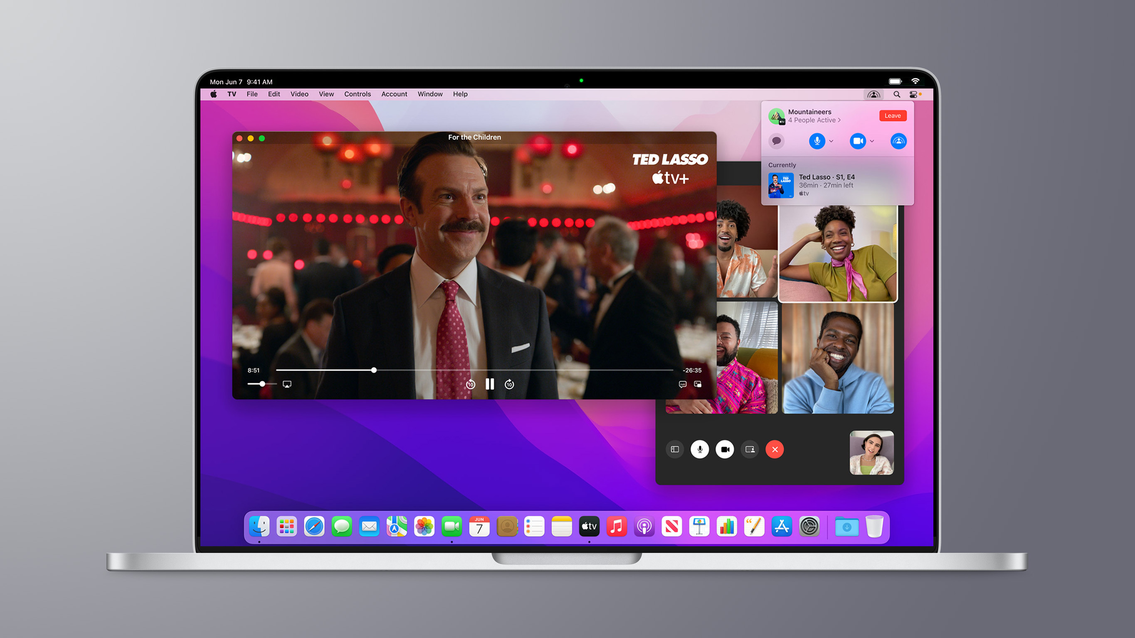Open Launchpad from the Dock
This screenshot has width=1135, height=638.
pos(287,526)
